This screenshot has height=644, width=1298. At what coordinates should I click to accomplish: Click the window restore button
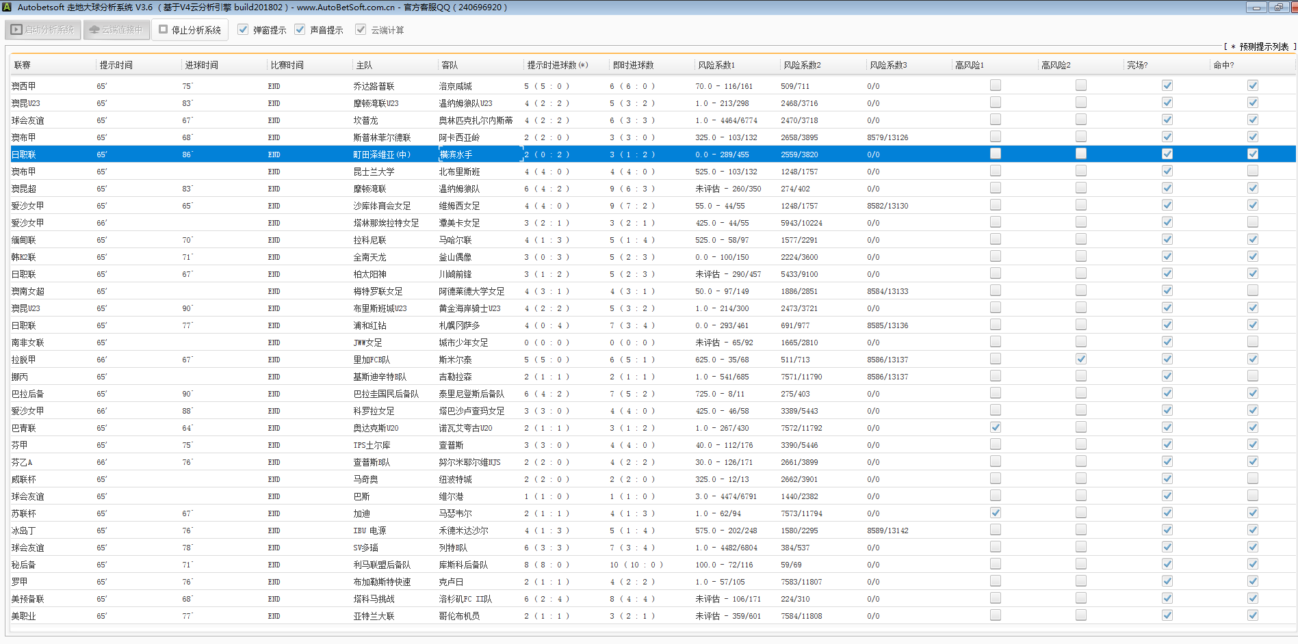[1277, 7]
